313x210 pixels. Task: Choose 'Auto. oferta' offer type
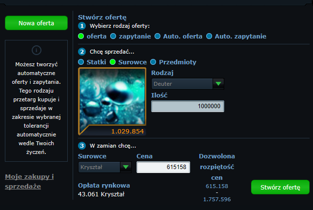coord(157,36)
